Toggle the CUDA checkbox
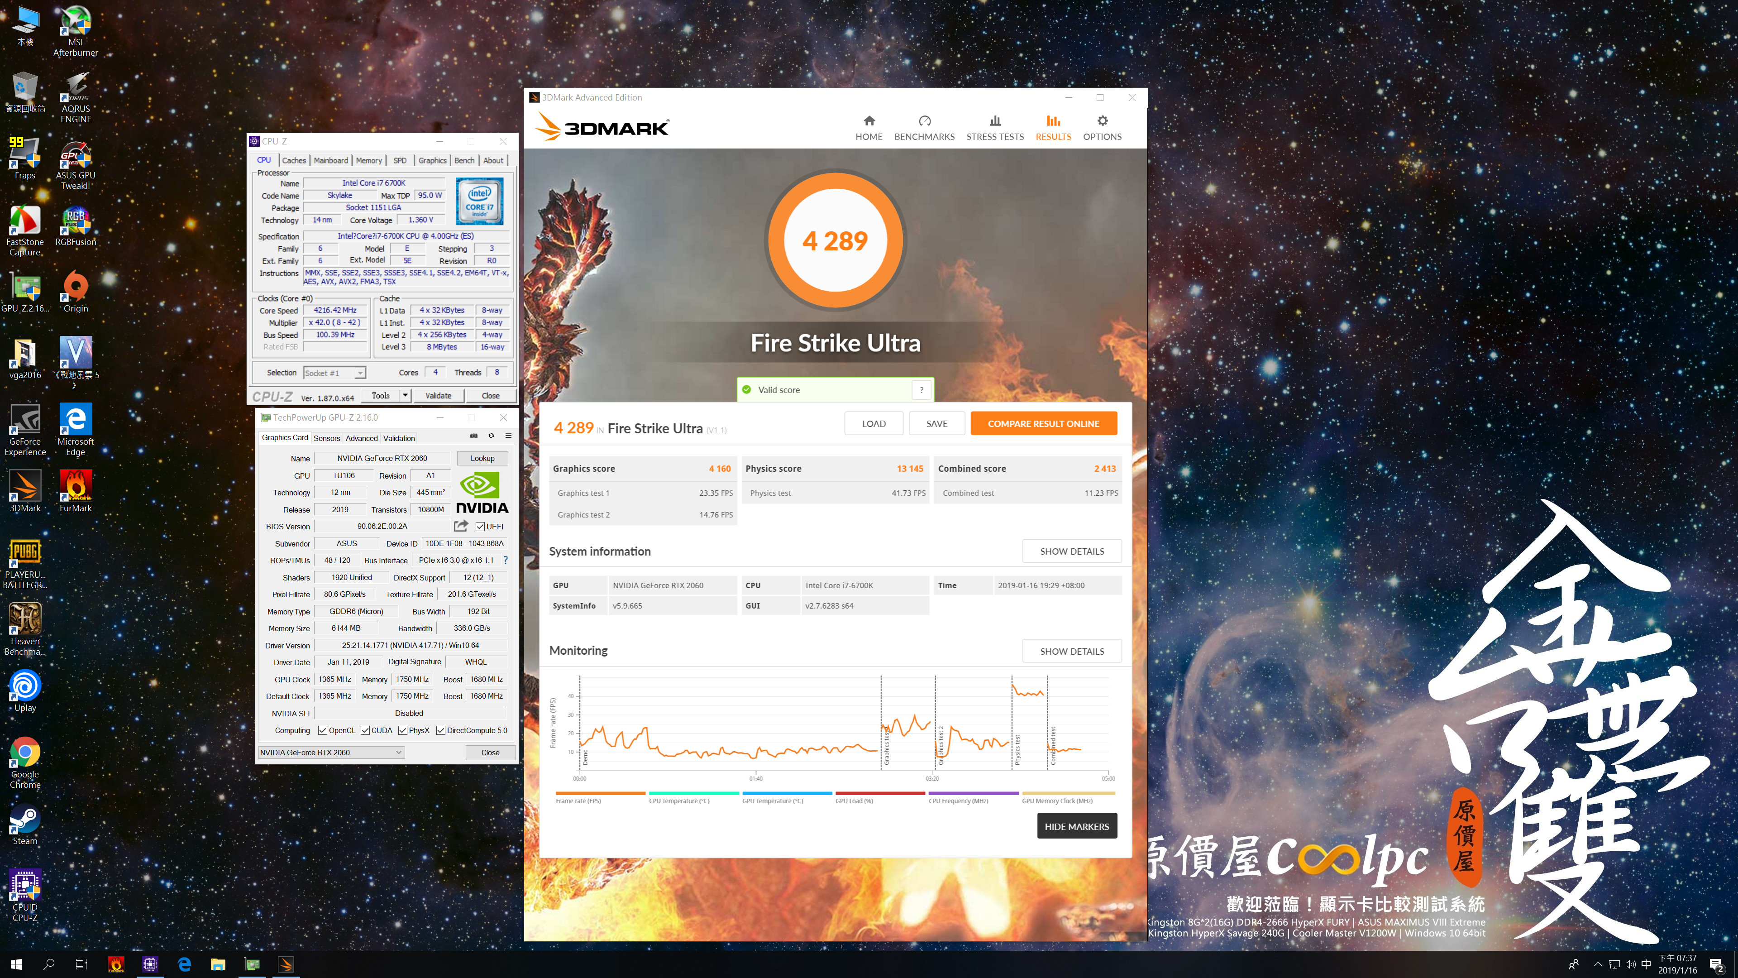Image resolution: width=1738 pixels, height=978 pixels. (x=365, y=730)
